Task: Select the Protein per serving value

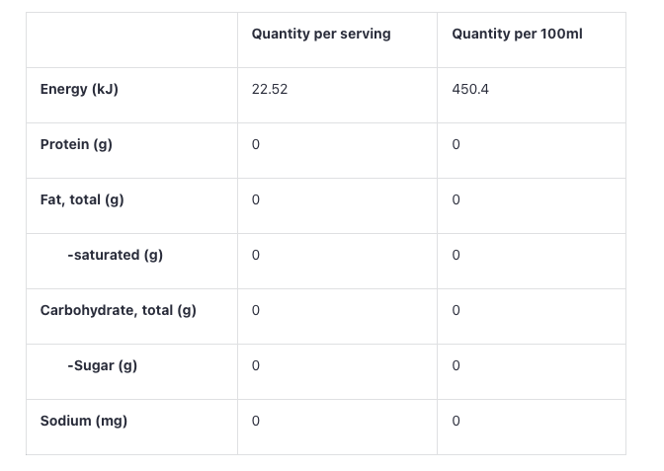Action: (x=256, y=145)
